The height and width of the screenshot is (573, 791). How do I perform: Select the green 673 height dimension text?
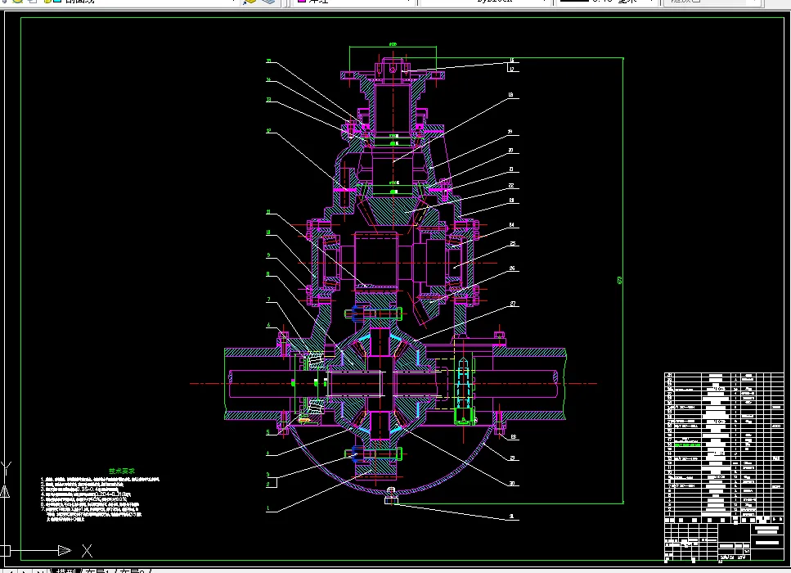620,280
